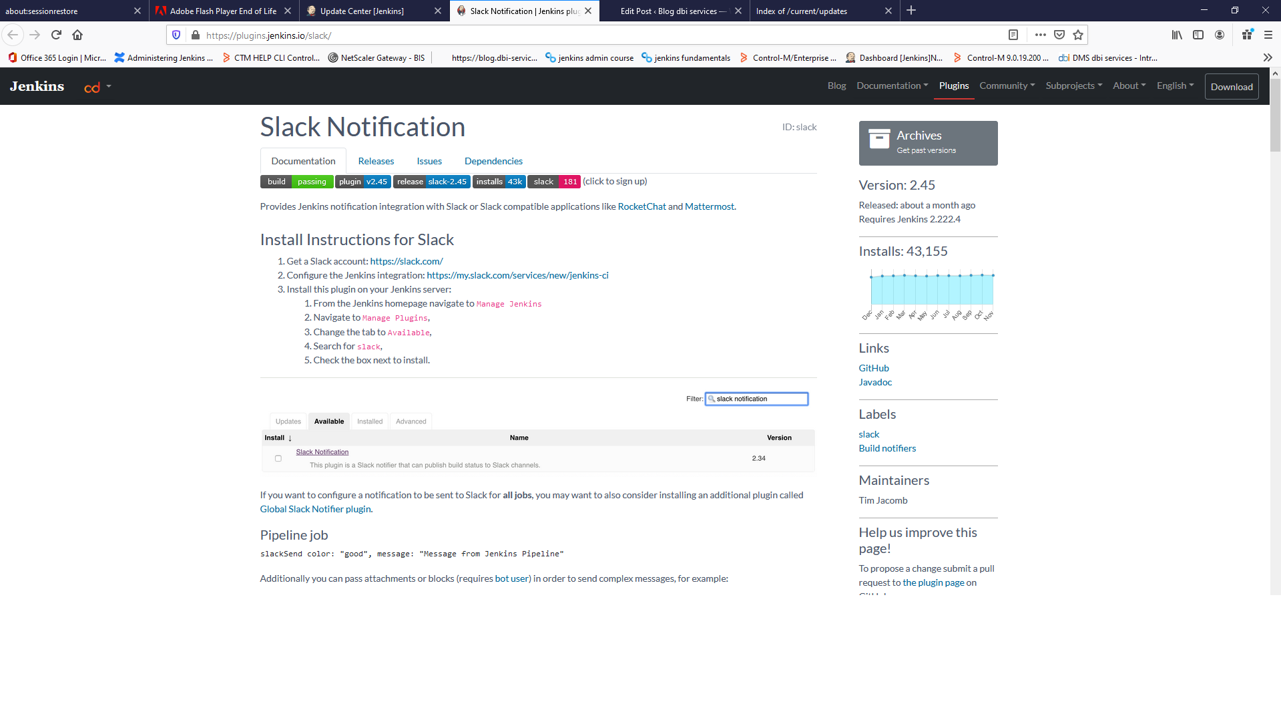Click the slack notification filter field
The height and width of the screenshot is (720, 1281).
point(756,399)
